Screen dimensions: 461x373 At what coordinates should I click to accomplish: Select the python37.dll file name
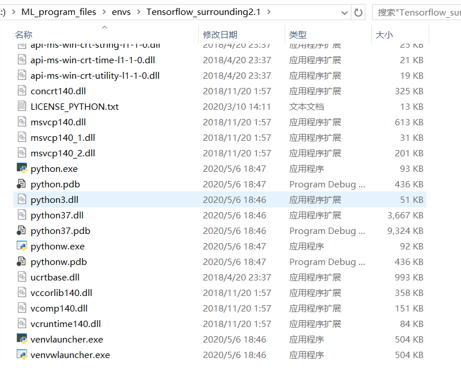tap(57, 216)
